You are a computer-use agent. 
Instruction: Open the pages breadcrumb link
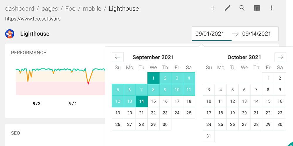point(50,9)
